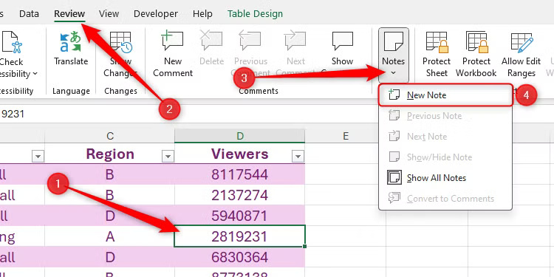
Task: Click the Protect Sheet icon
Action: tap(437, 42)
